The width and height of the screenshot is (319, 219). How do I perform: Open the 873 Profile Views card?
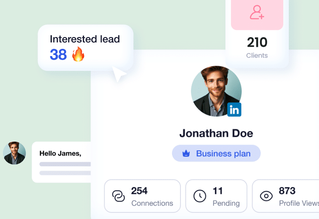click(x=285, y=196)
